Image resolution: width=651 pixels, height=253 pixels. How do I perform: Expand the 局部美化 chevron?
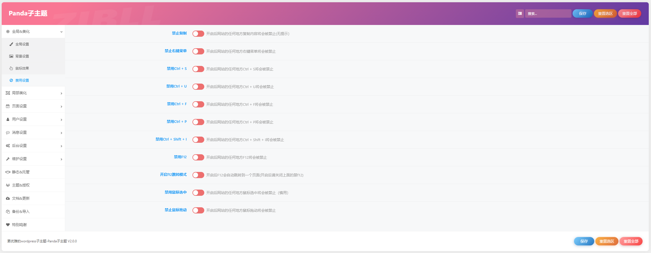[61, 93]
